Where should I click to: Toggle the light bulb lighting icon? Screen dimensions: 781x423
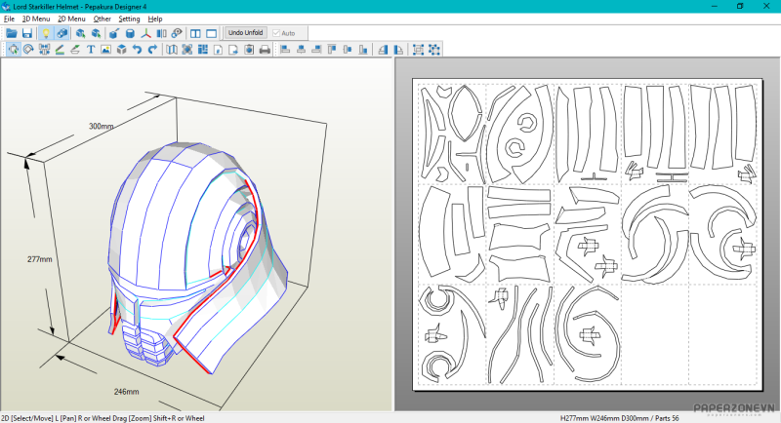[x=45, y=33]
